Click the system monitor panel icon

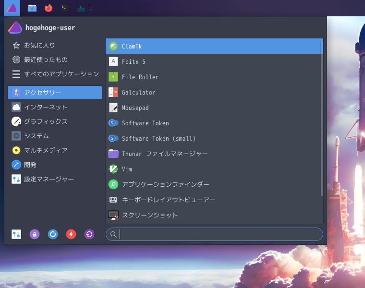(81, 8)
